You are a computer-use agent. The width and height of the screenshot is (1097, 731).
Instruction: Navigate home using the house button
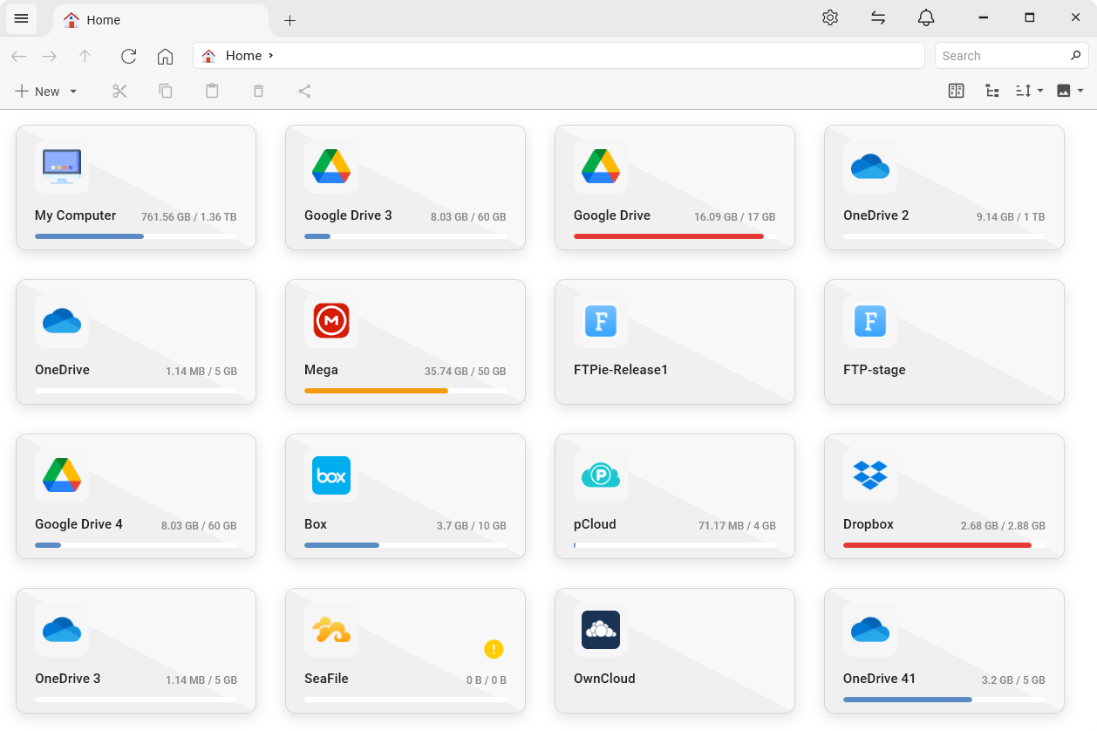point(166,56)
